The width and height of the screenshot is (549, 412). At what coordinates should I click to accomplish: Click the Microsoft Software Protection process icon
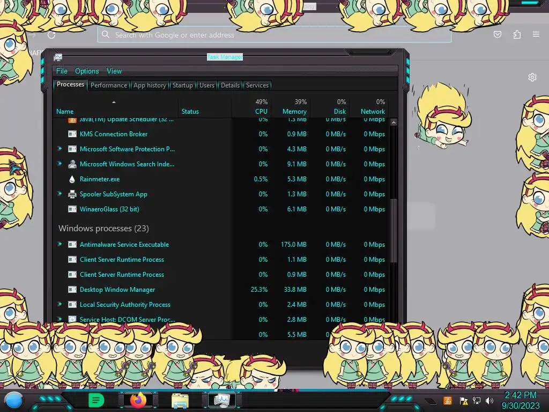point(72,149)
